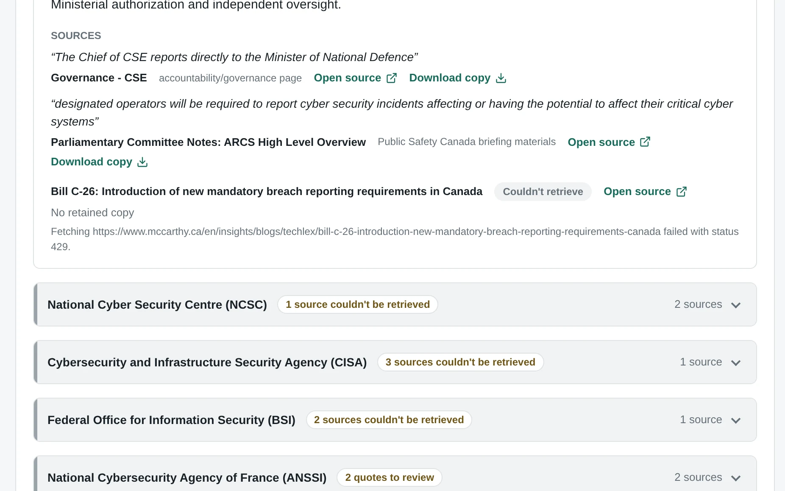
Task: Open source link for Governance - CSE
Action: pyautogui.click(x=355, y=78)
